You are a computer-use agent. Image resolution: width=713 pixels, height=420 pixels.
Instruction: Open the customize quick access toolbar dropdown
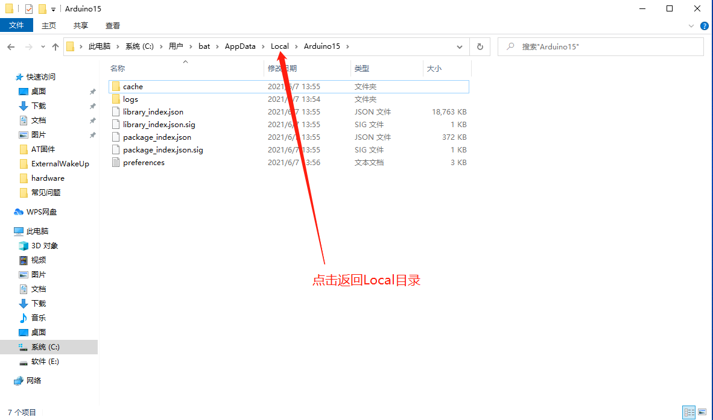coord(53,9)
